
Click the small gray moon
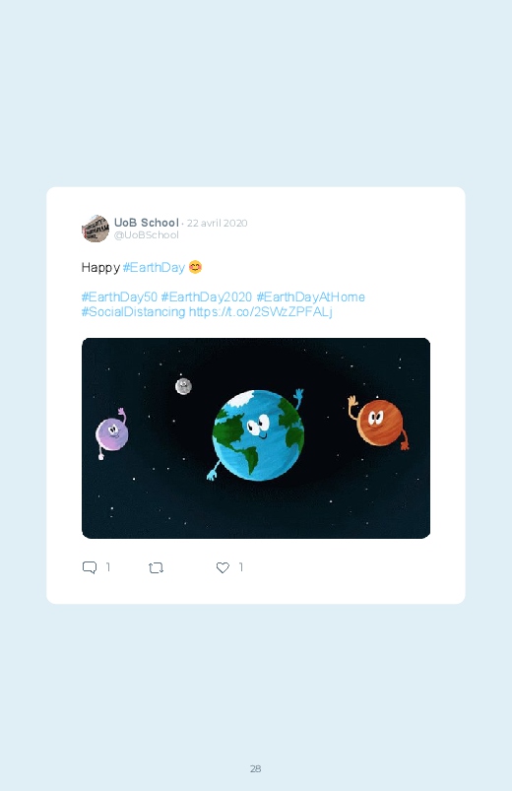click(x=183, y=386)
